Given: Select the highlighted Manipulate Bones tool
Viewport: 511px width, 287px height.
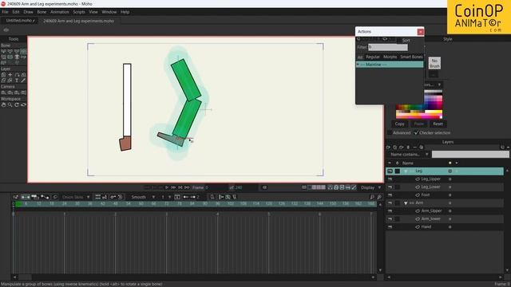Looking at the screenshot, I should (x=23, y=51).
